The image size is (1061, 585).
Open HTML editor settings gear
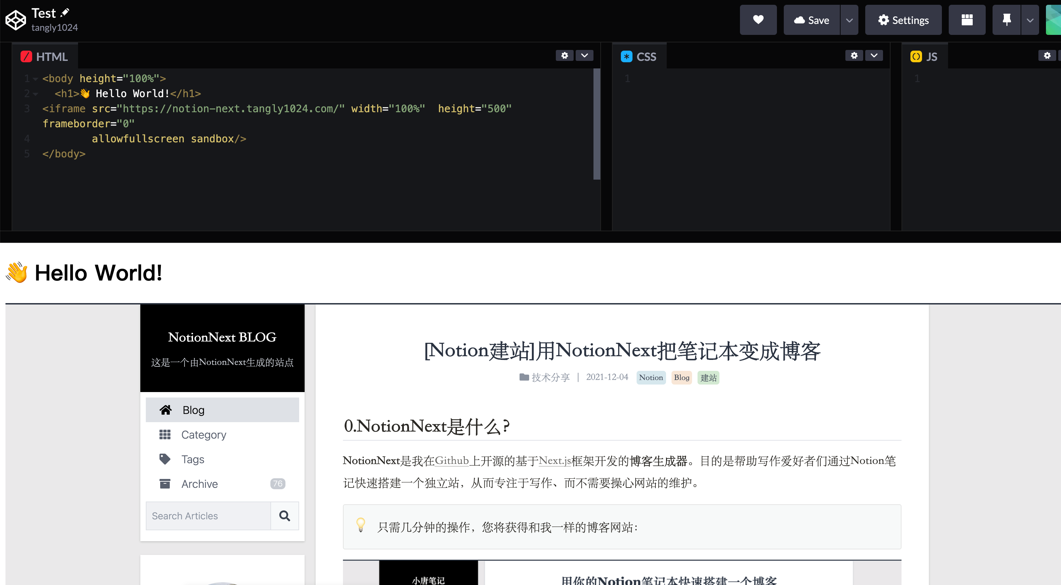tap(564, 55)
